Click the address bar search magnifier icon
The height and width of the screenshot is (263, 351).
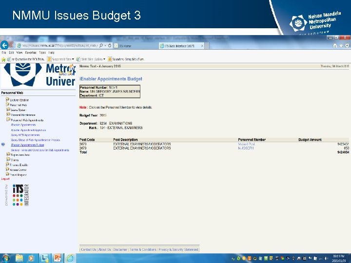(101, 46)
